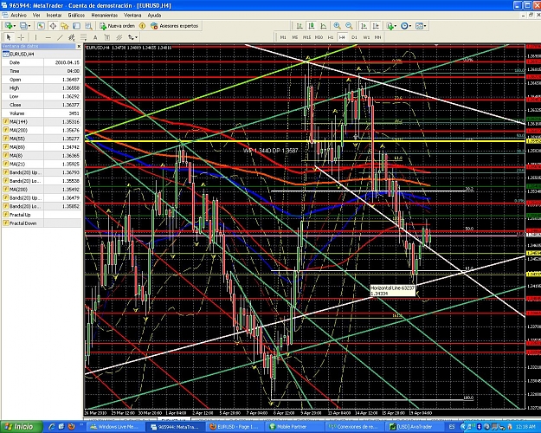Screen dimensions: 541x433
Task: Switch timeframe to M1
Action: pyautogui.click(x=283, y=37)
